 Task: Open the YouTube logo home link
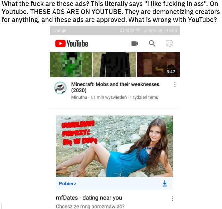(72, 44)
